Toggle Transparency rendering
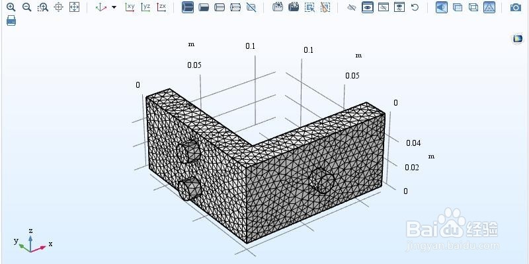 click(x=458, y=7)
